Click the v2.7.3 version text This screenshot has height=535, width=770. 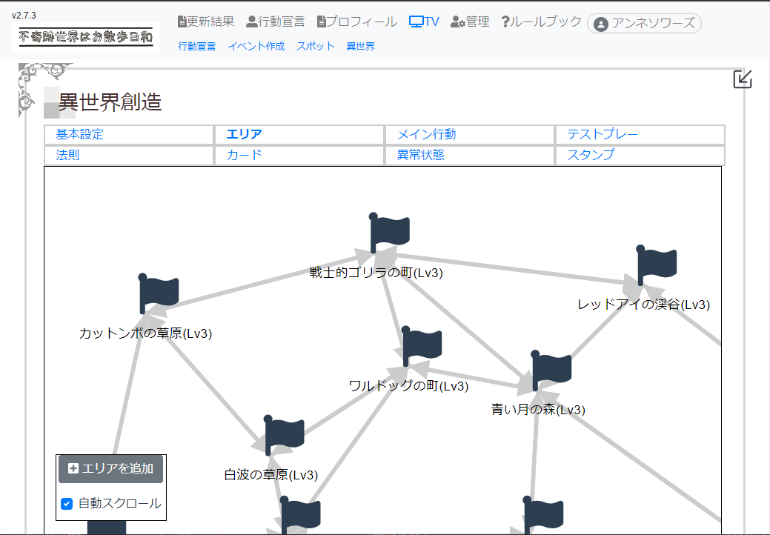(x=24, y=16)
